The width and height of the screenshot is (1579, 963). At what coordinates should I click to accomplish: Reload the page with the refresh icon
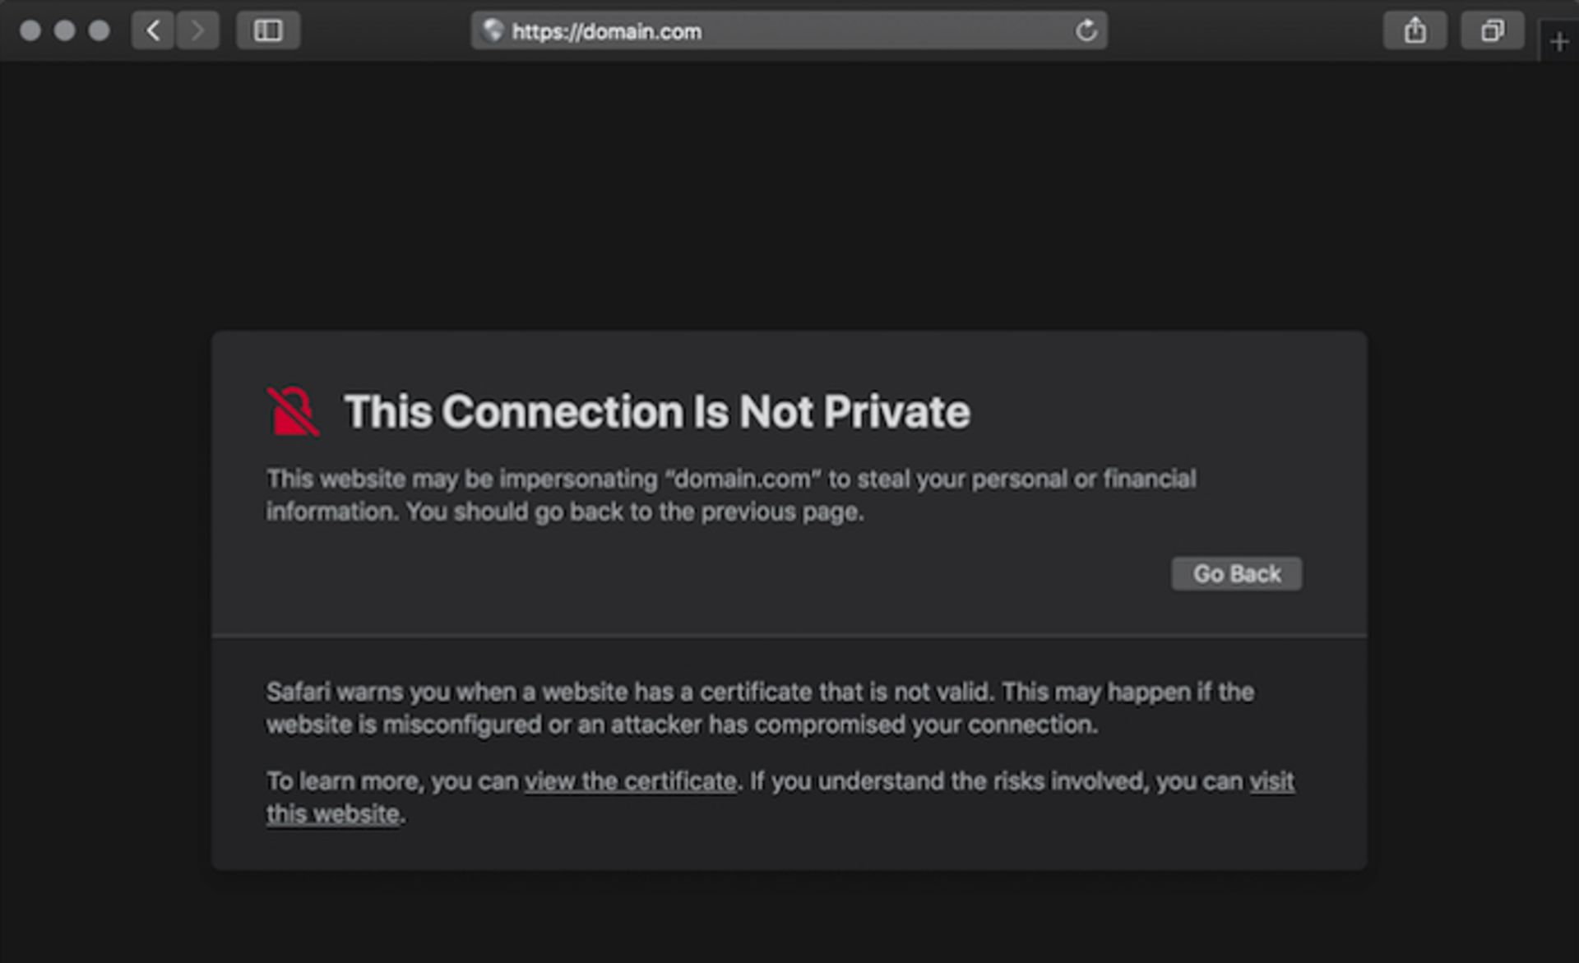1086,31
